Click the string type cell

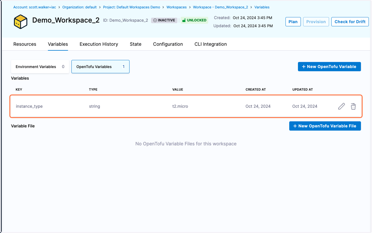95,106
